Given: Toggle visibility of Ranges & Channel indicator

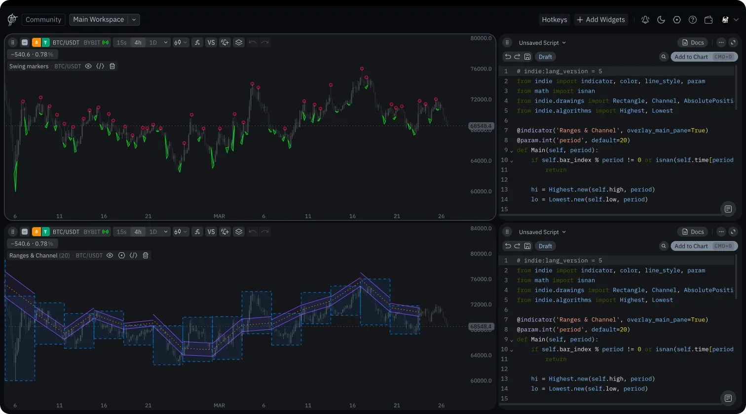Looking at the screenshot, I should [x=110, y=255].
